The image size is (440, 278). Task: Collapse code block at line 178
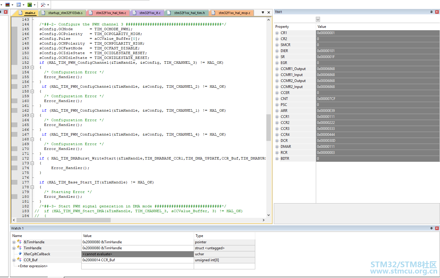pyautogui.click(x=32, y=187)
